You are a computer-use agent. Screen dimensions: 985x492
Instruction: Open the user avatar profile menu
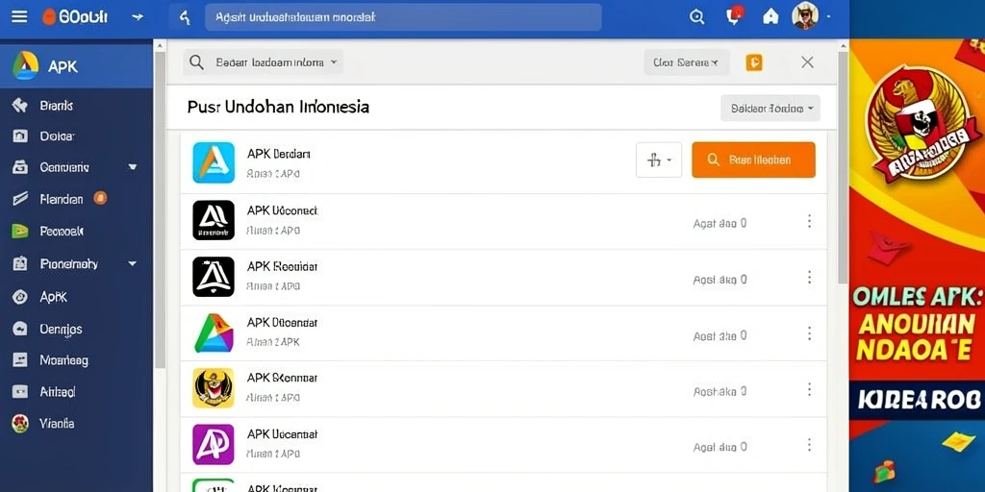click(x=805, y=15)
